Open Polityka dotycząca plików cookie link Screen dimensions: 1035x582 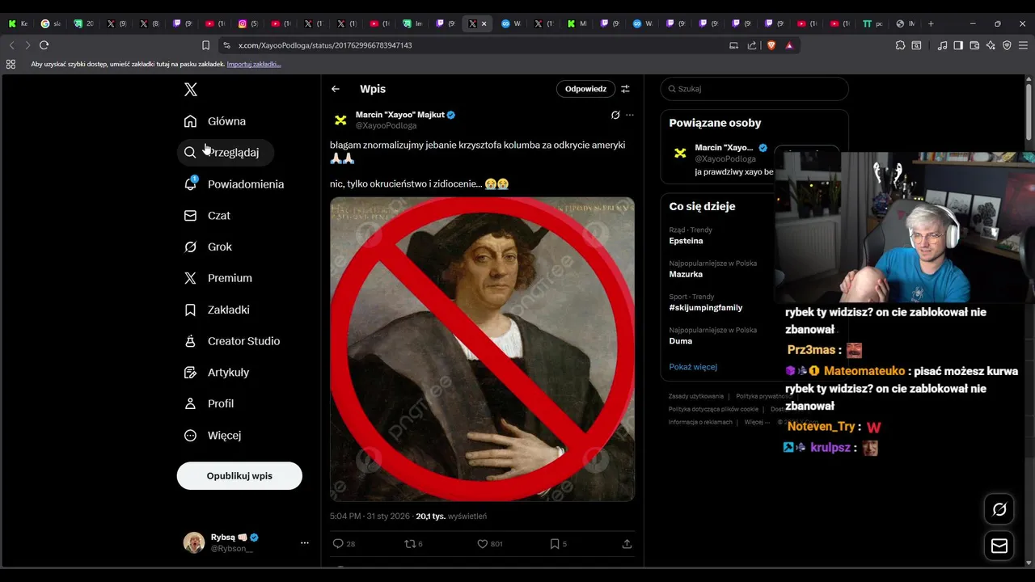pyautogui.click(x=713, y=409)
